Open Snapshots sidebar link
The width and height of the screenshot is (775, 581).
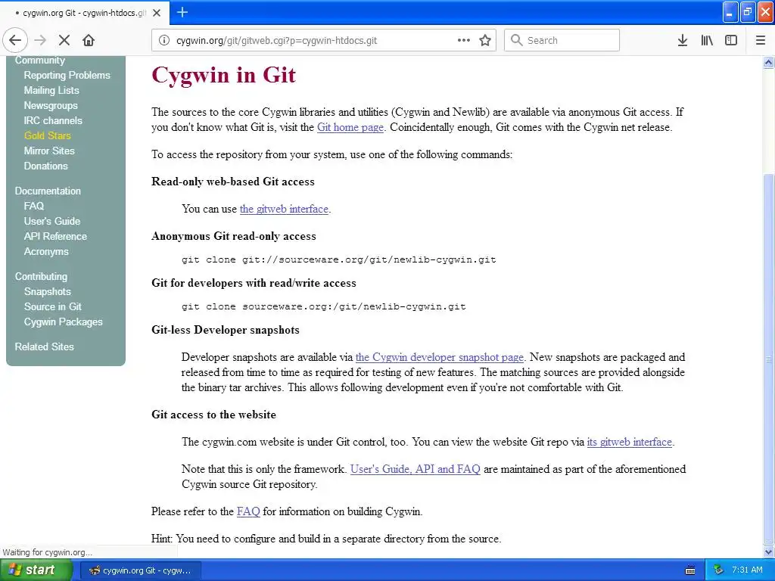[48, 291]
